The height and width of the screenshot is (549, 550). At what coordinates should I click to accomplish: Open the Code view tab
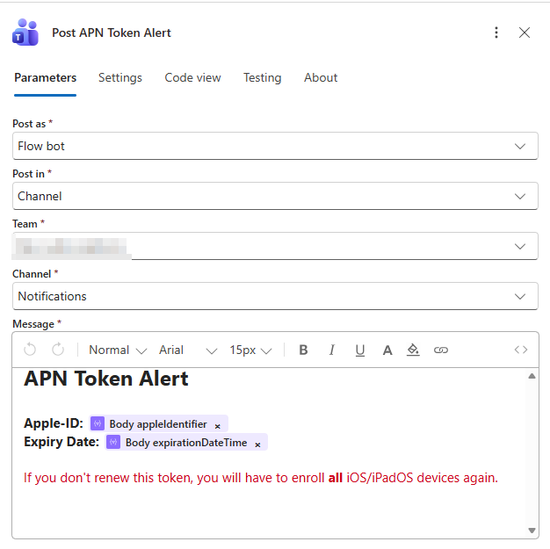tap(192, 77)
